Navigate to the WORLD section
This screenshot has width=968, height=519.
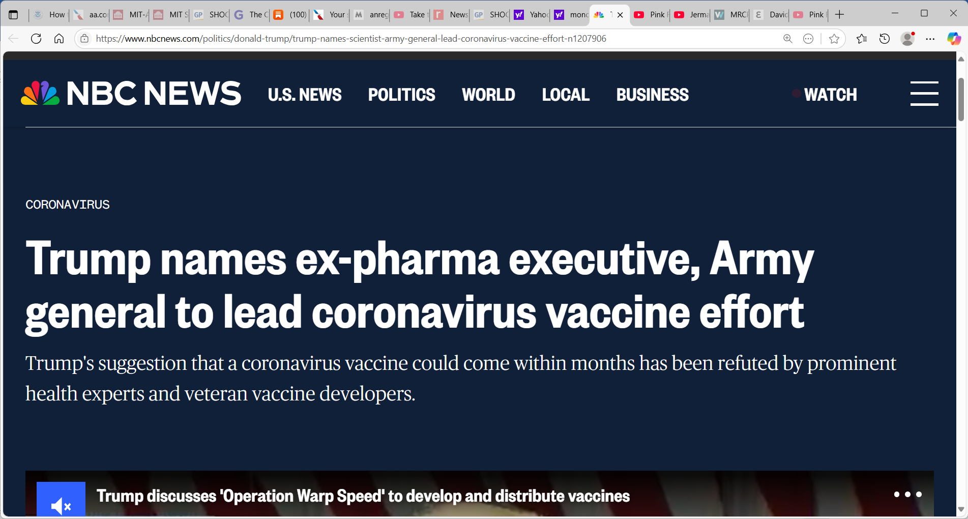488,95
